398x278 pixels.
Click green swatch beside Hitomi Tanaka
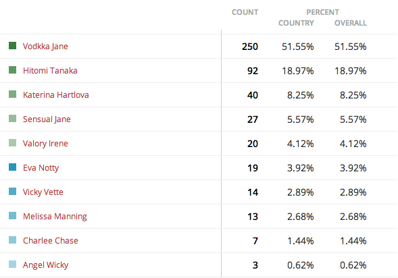(x=12, y=69)
